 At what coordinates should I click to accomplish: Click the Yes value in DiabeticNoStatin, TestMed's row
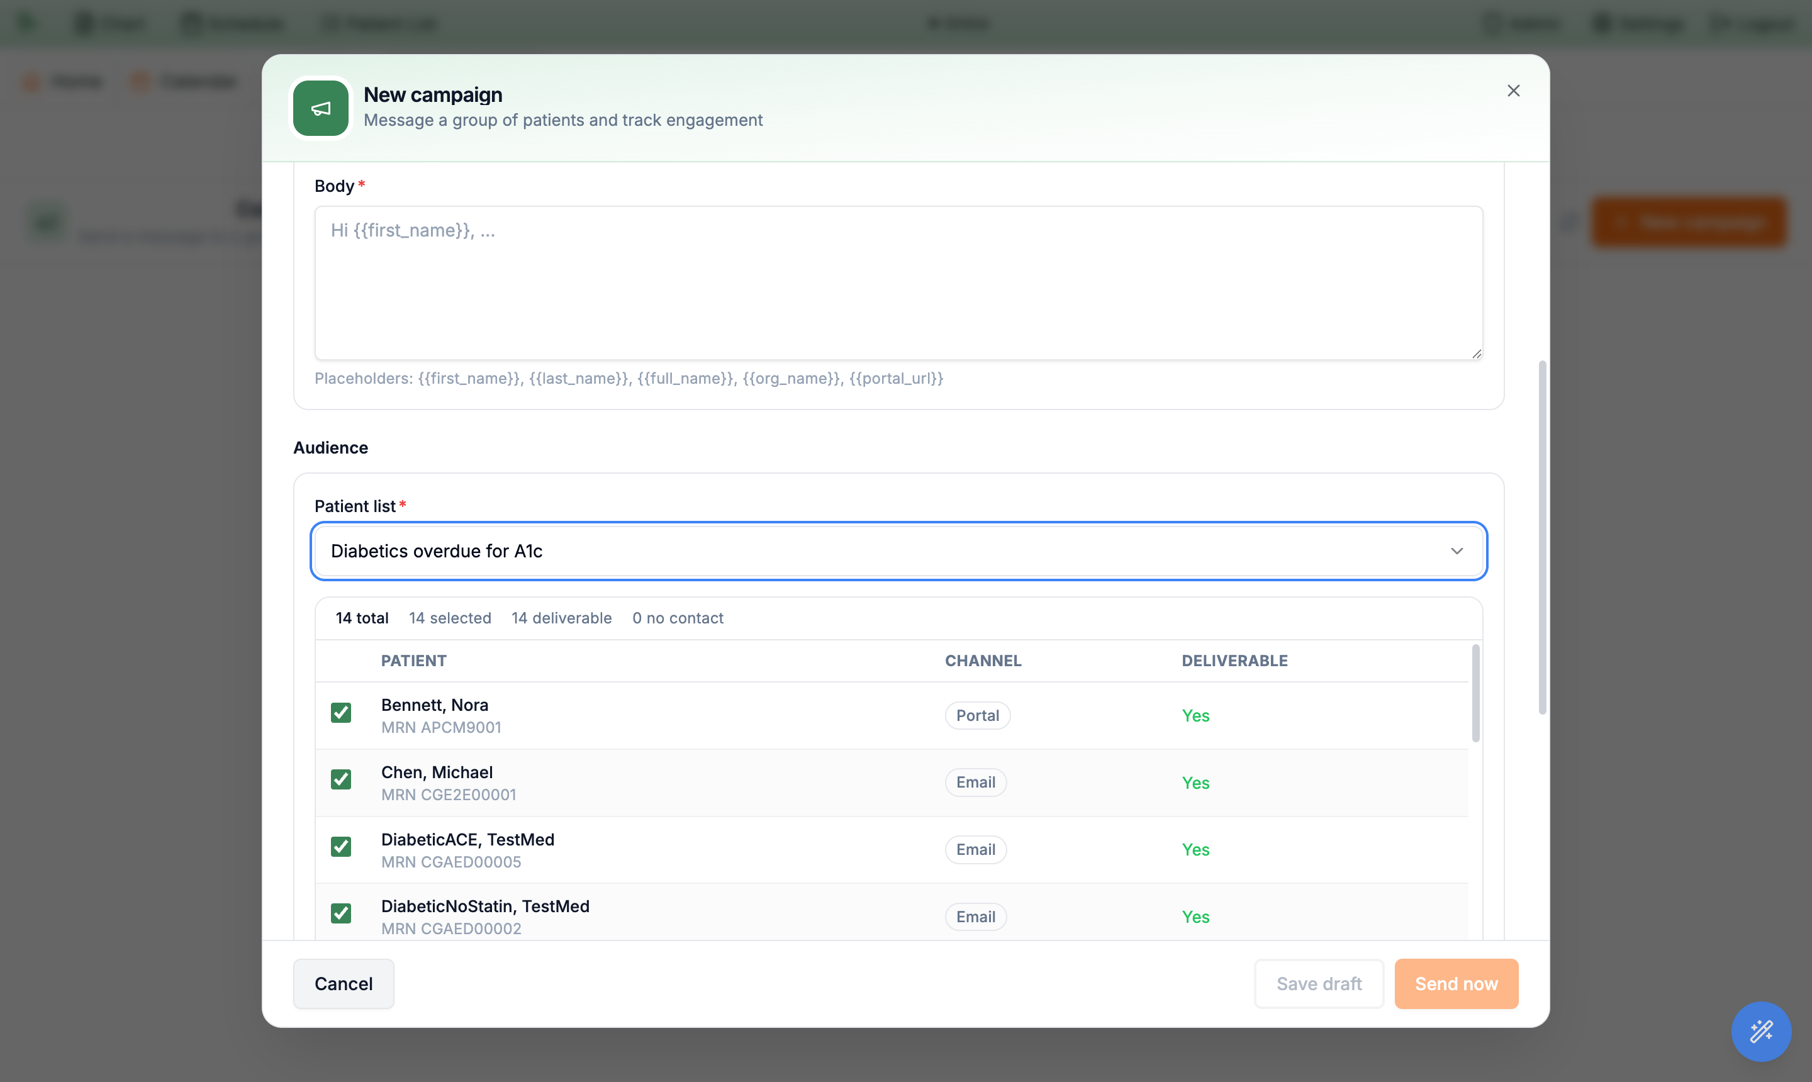click(x=1195, y=917)
